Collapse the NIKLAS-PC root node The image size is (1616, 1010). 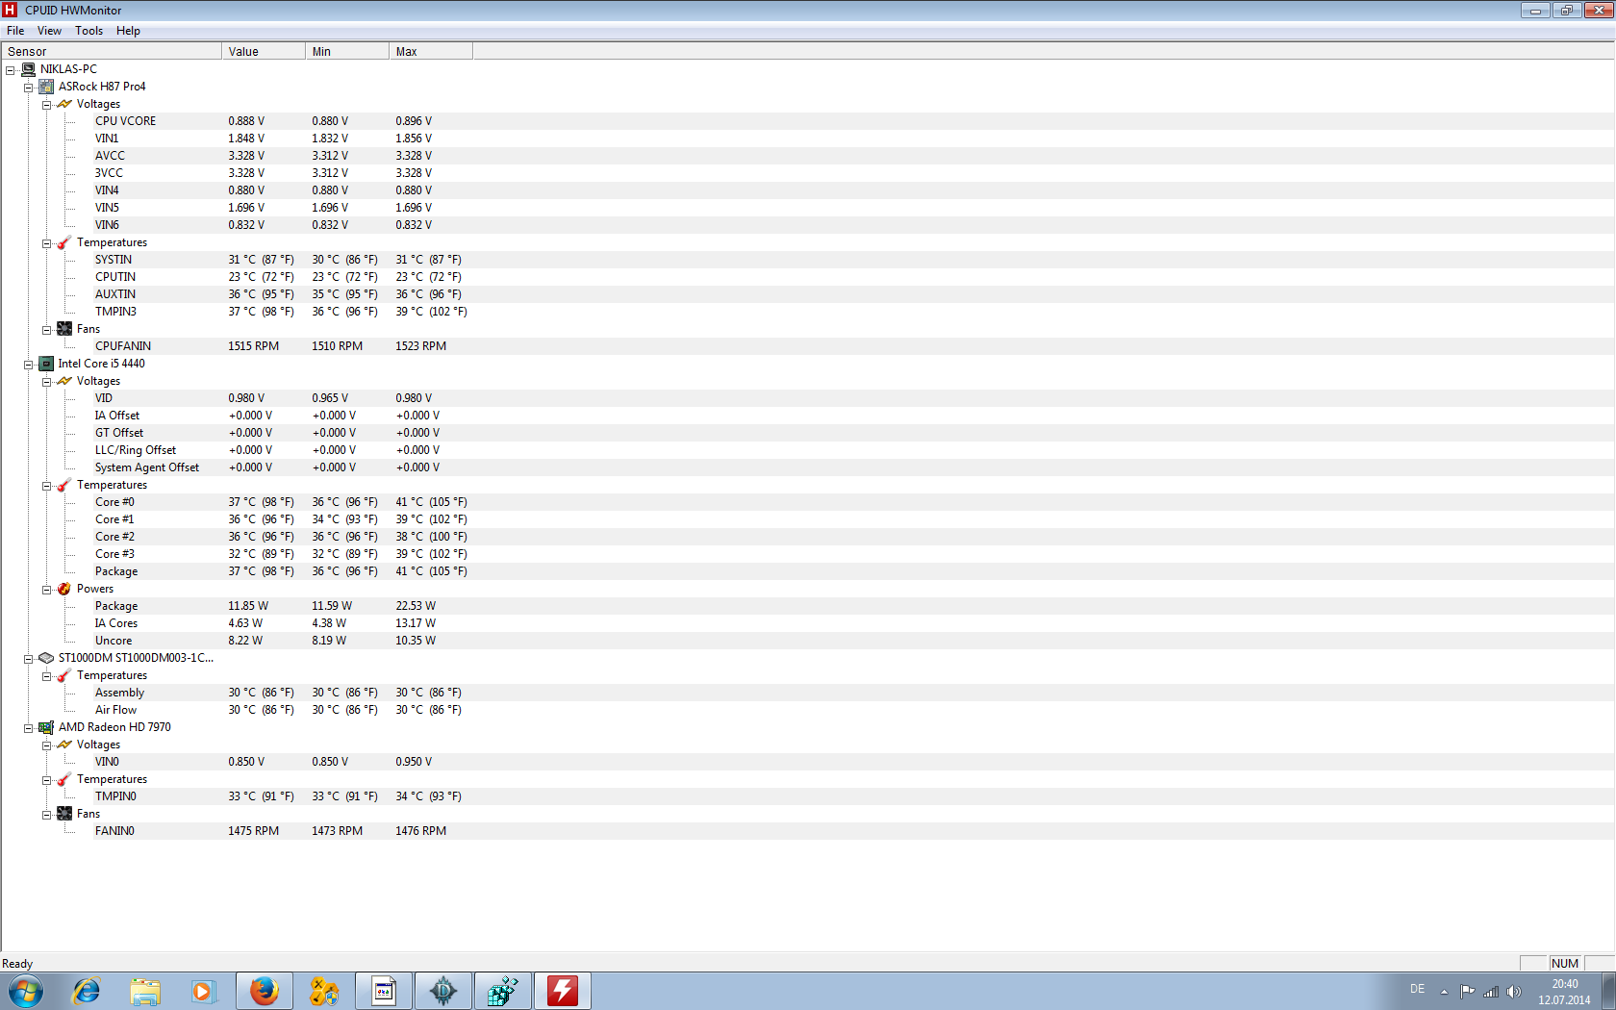coord(11,70)
